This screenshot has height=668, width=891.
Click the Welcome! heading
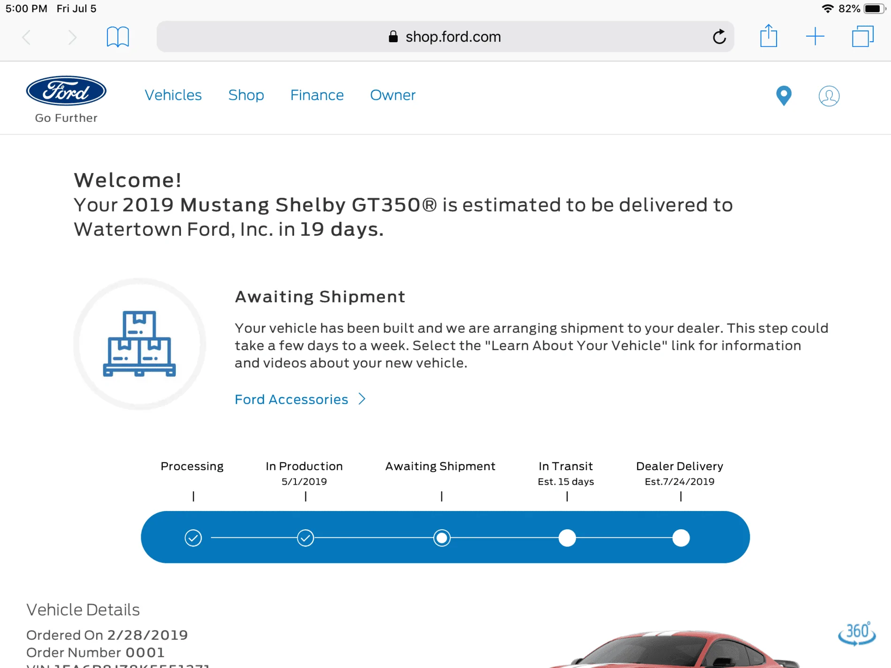point(128,180)
